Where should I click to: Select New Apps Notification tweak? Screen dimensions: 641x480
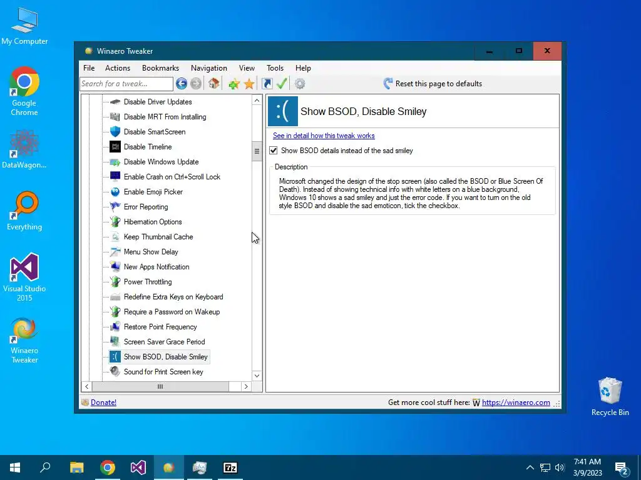156,266
